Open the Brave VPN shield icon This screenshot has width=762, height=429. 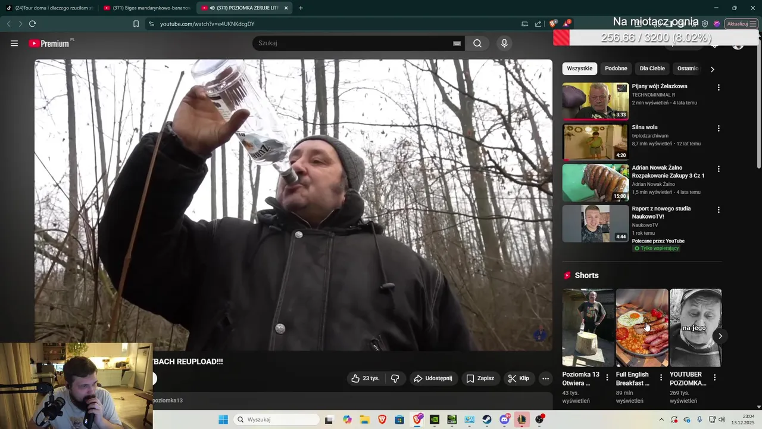coord(705,24)
